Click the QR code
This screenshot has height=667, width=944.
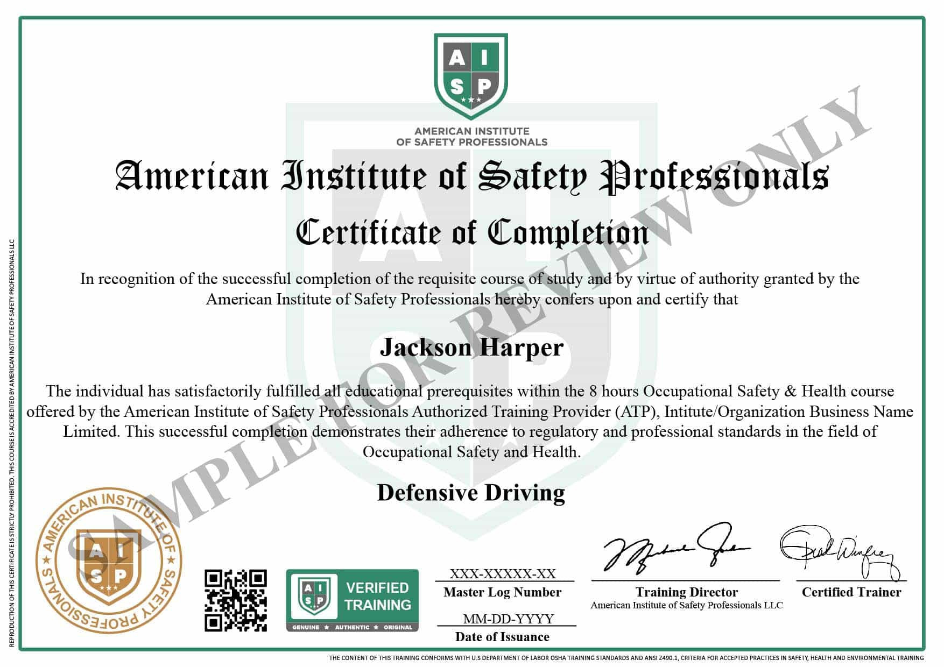pos(236,600)
